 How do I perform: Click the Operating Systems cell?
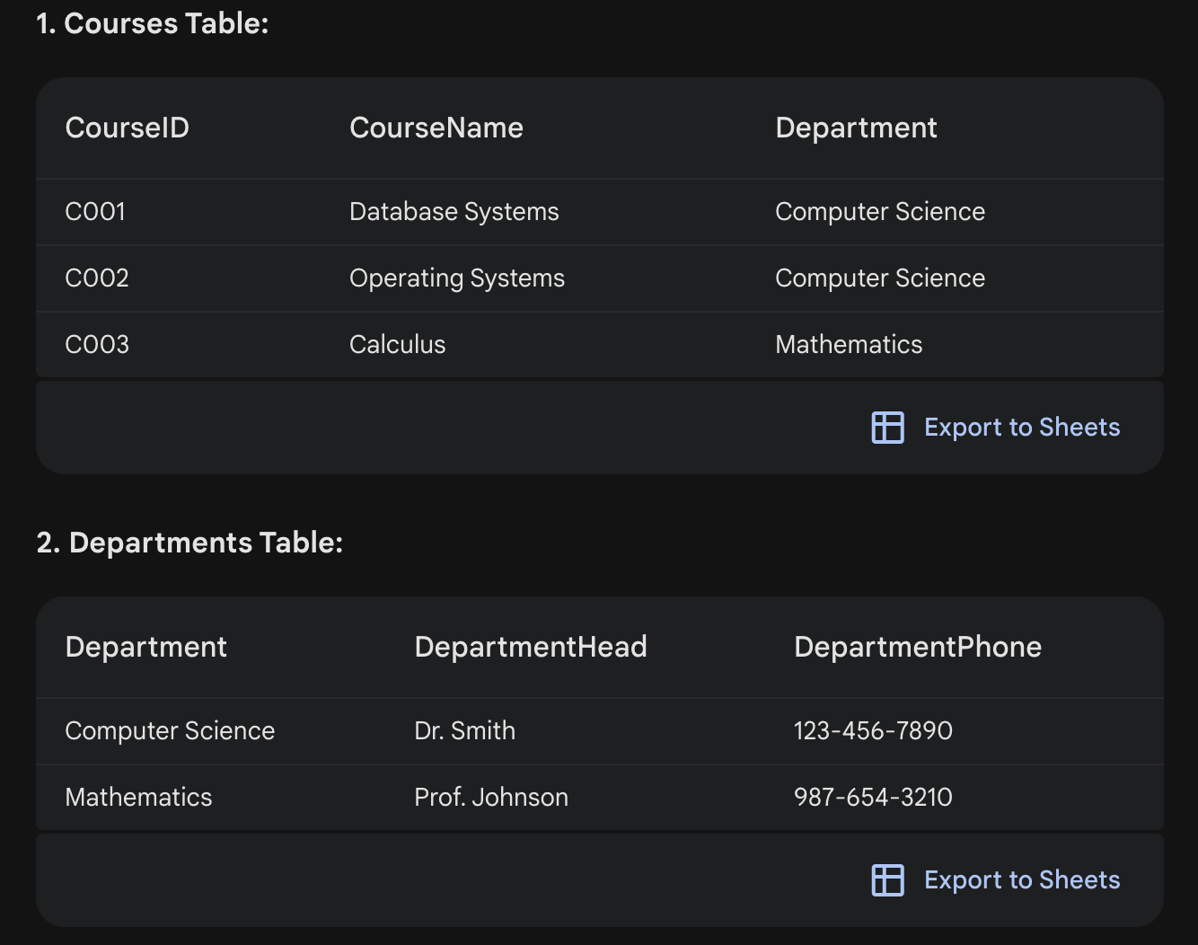[456, 278]
